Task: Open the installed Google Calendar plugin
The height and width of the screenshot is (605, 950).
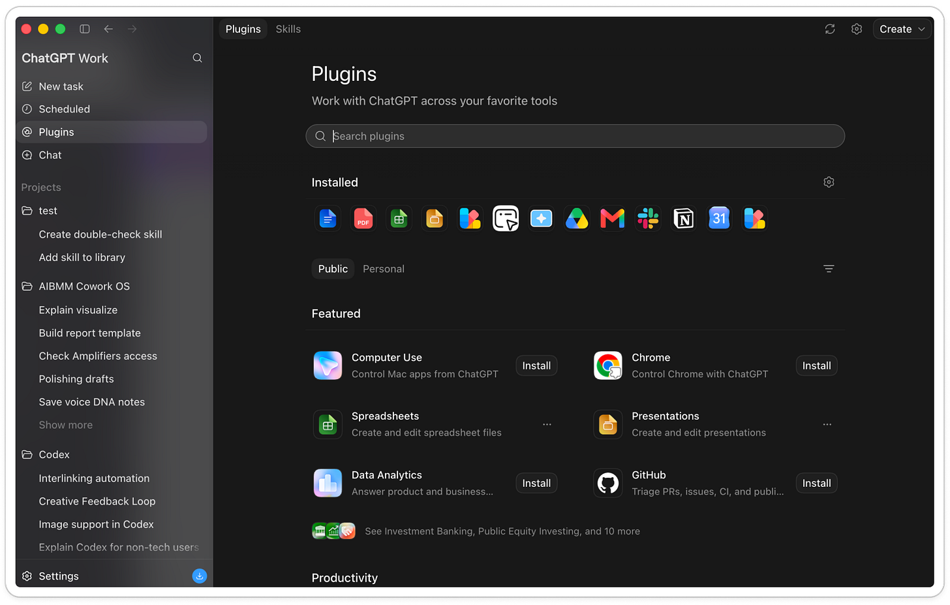Action: pos(719,219)
